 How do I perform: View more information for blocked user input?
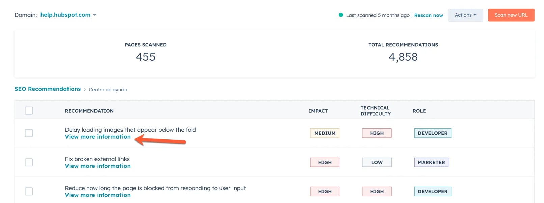pyautogui.click(x=98, y=195)
